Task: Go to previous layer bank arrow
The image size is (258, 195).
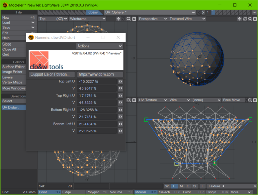Action: 199,12
